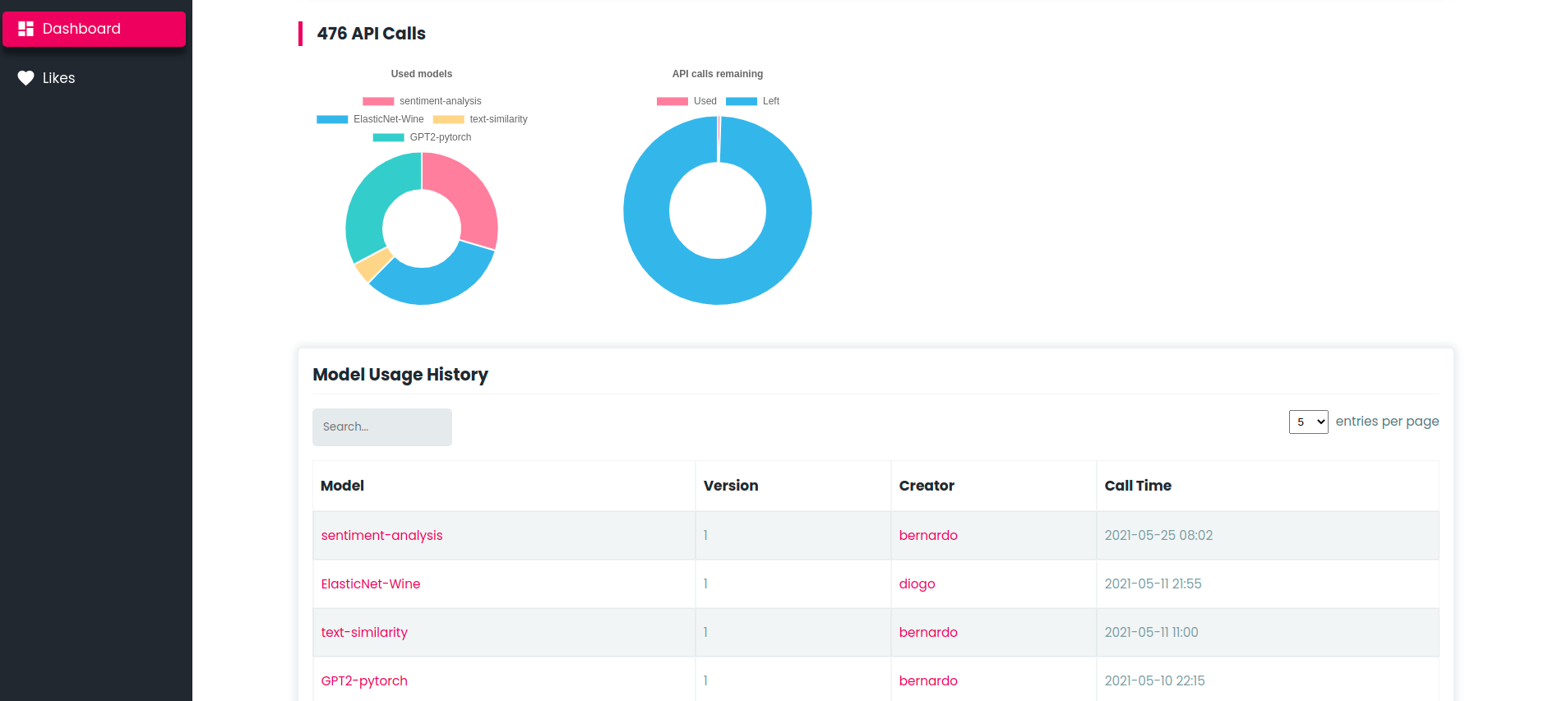Open the GPT2-pytorch model link
Screen dimensions: 1553x701
pos(364,680)
